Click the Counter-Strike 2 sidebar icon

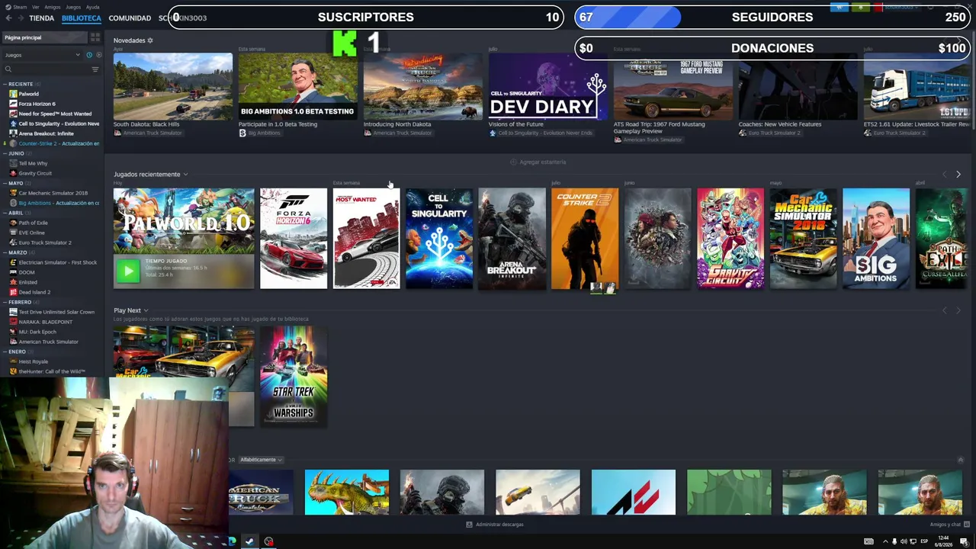click(13, 143)
